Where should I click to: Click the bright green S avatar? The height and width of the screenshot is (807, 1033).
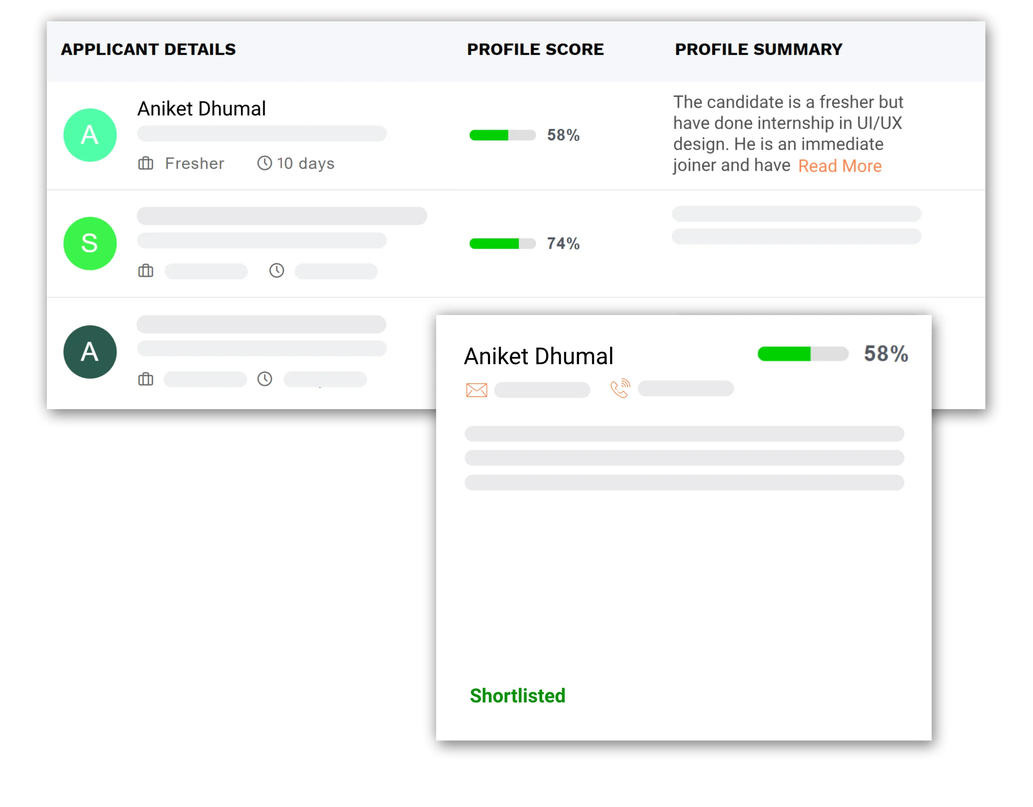tap(90, 244)
